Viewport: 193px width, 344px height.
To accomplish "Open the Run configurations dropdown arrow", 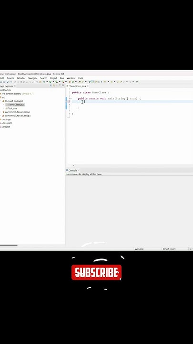I will tap(53, 82).
